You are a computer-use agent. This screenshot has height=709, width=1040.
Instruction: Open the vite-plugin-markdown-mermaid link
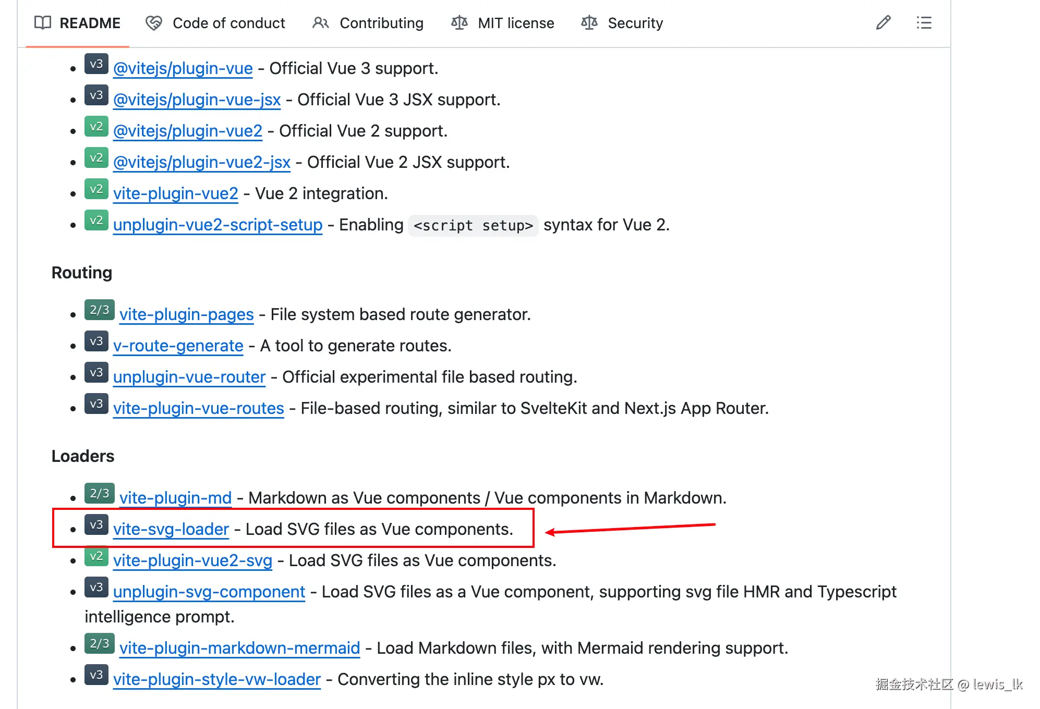(239, 648)
